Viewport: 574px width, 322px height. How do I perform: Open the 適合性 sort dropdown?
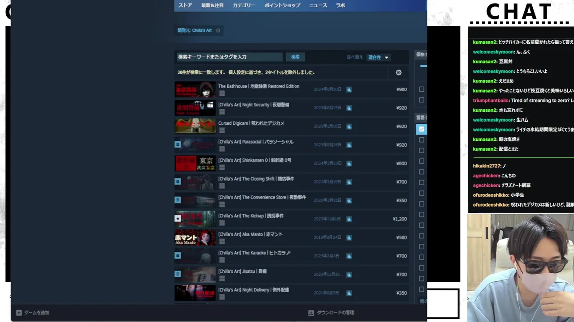(378, 57)
